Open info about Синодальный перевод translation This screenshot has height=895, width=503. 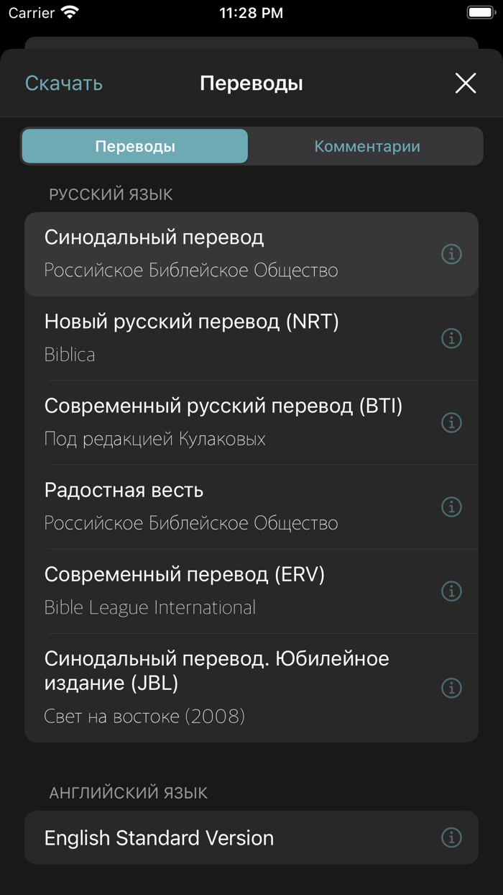pos(451,254)
